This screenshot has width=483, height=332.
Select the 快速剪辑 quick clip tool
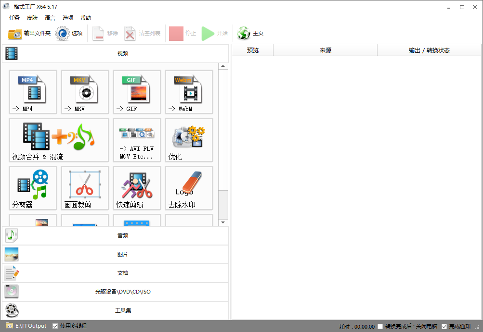[137, 188]
